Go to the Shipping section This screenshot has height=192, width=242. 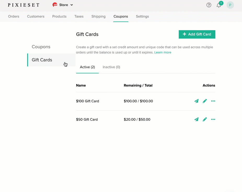[98, 16]
